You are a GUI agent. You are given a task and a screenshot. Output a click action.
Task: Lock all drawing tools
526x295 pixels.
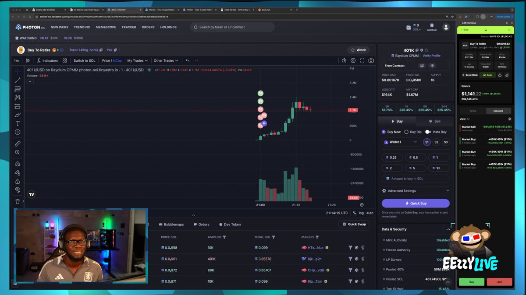click(x=18, y=181)
